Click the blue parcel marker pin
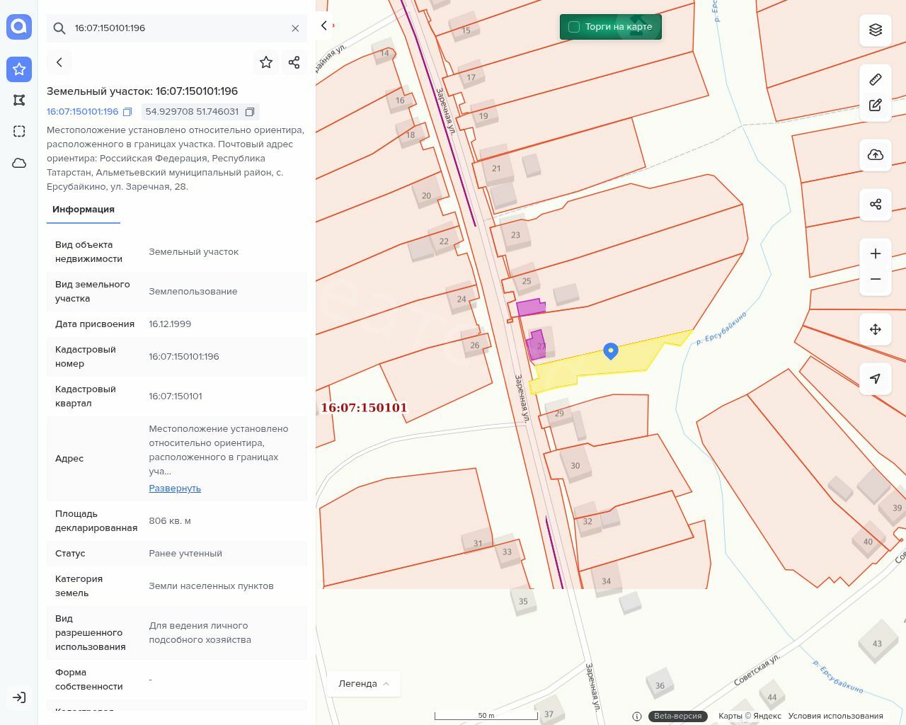 pos(611,350)
